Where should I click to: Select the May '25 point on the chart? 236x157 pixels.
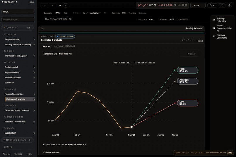click(132, 127)
